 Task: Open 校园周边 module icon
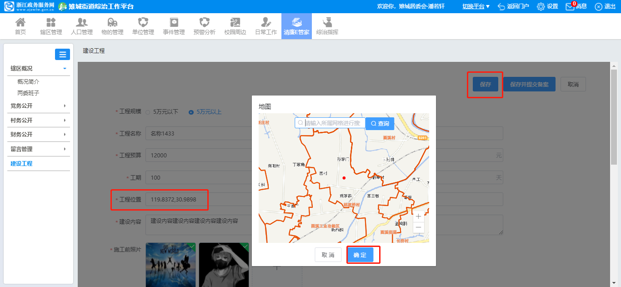tap(235, 23)
